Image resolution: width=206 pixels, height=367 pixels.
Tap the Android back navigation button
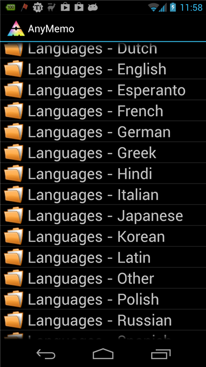point(46,354)
